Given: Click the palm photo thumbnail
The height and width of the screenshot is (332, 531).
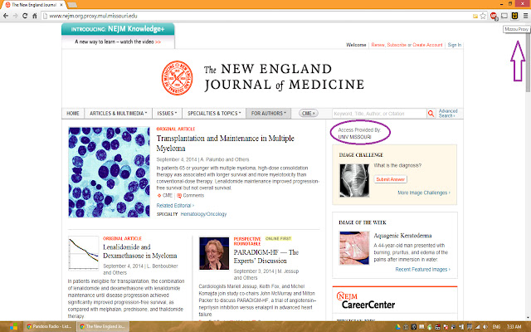Looking at the screenshot, I should tap(354, 248).
